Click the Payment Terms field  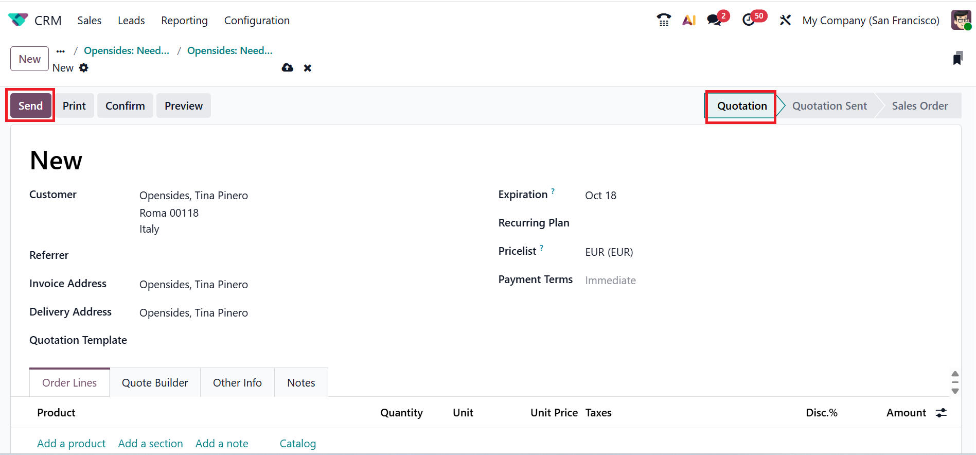click(x=610, y=281)
